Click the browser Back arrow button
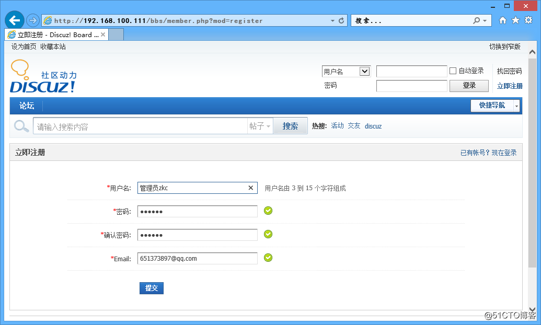This screenshot has height=325, width=541. tap(14, 20)
